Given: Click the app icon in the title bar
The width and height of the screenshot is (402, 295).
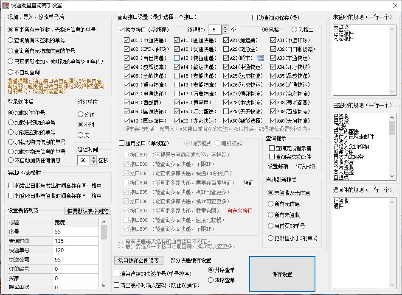Looking at the screenshot, I should (x=5, y=5).
